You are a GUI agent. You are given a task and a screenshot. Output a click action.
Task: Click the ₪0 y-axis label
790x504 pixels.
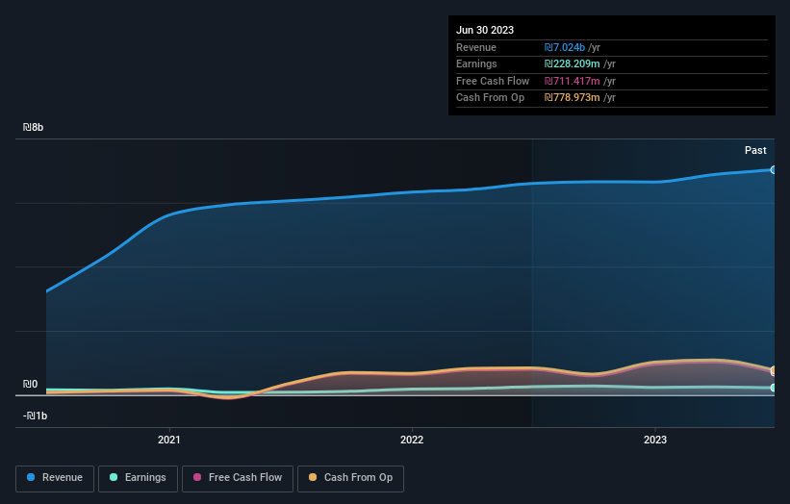pyautogui.click(x=30, y=384)
